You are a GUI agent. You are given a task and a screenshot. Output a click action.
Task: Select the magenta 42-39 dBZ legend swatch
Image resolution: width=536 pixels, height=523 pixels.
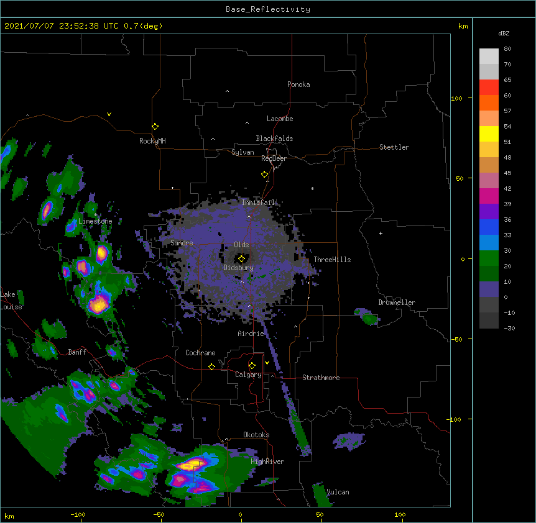click(489, 196)
